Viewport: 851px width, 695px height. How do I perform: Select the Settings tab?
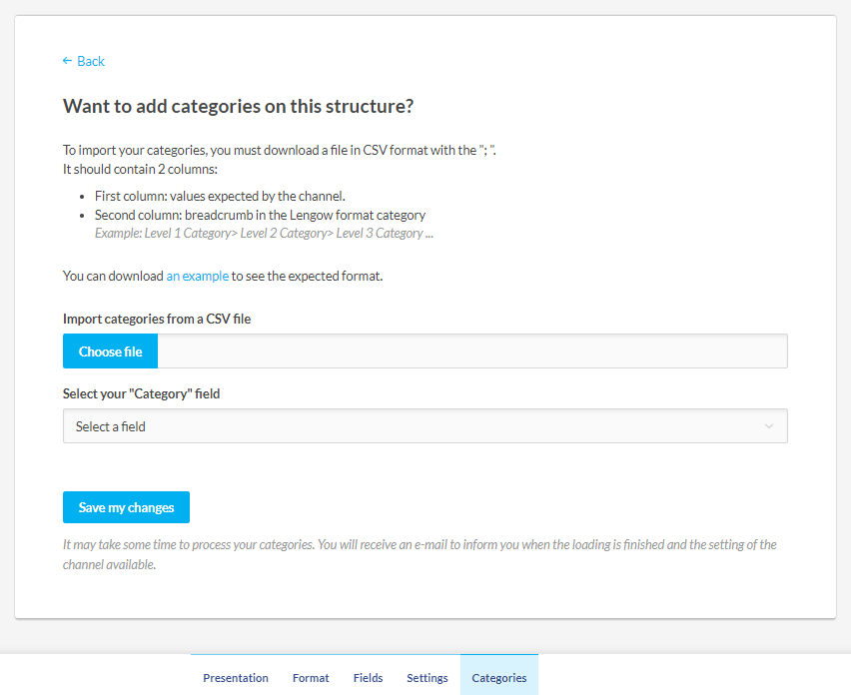pos(427,678)
